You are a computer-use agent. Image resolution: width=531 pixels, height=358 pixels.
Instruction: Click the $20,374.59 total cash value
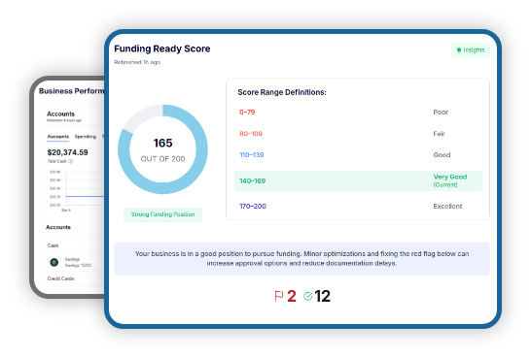point(67,152)
